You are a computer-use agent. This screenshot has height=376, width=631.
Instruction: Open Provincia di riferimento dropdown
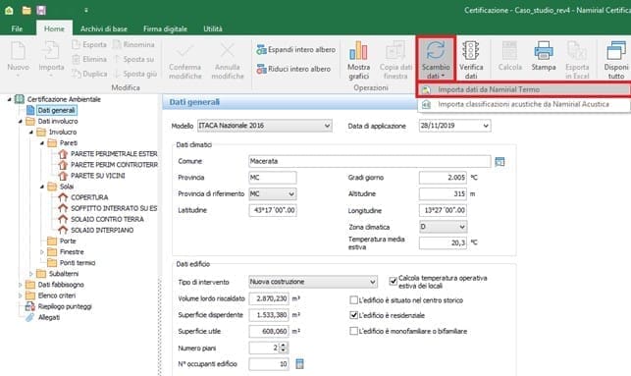[x=291, y=194]
